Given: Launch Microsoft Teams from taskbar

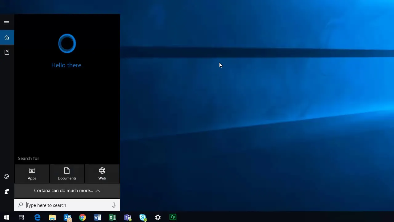Looking at the screenshot, I should point(128,217).
